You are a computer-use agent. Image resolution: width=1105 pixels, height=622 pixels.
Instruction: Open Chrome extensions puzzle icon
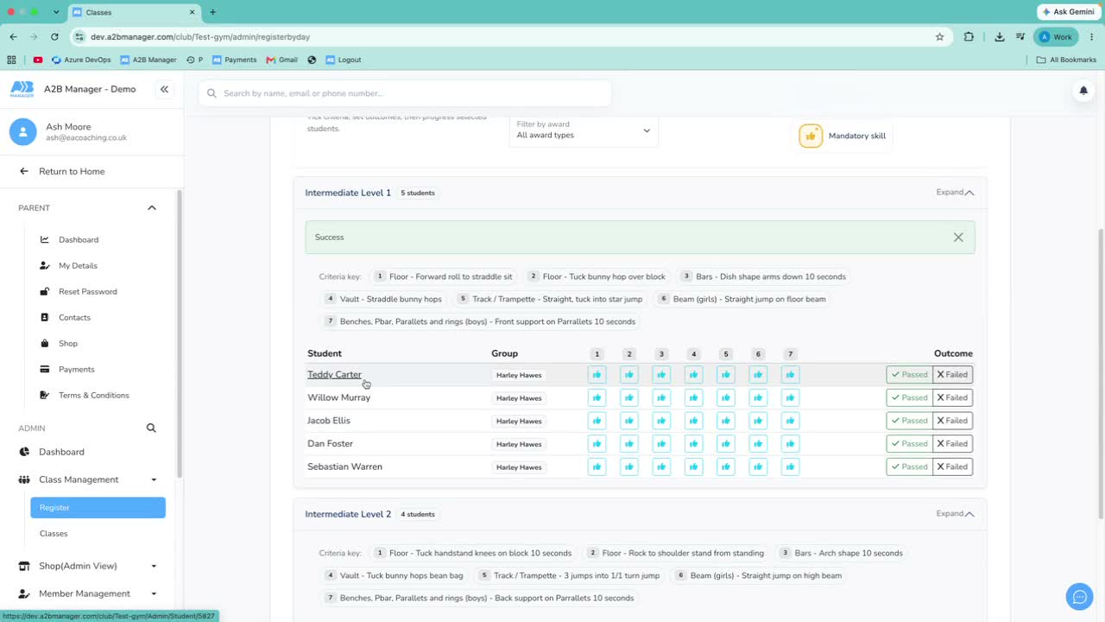coord(969,37)
